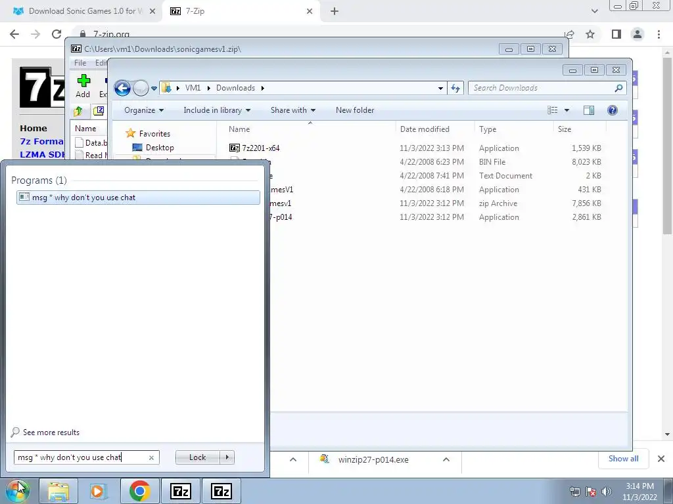
Task: Go back in Chrome
Action: pyautogui.click(x=14, y=34)
